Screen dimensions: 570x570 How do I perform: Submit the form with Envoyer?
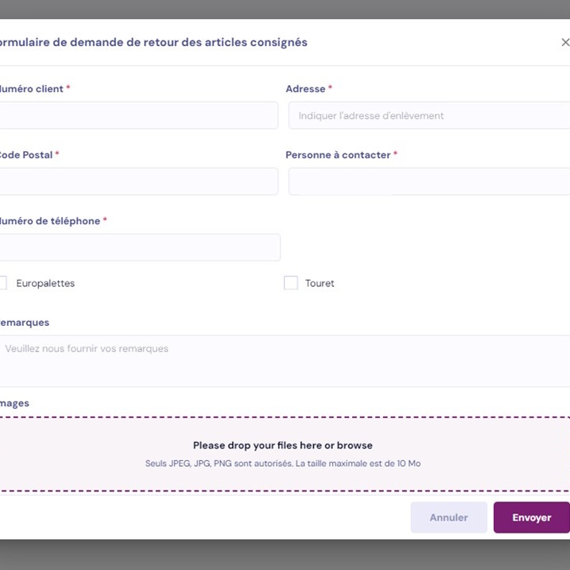point(531,518)
